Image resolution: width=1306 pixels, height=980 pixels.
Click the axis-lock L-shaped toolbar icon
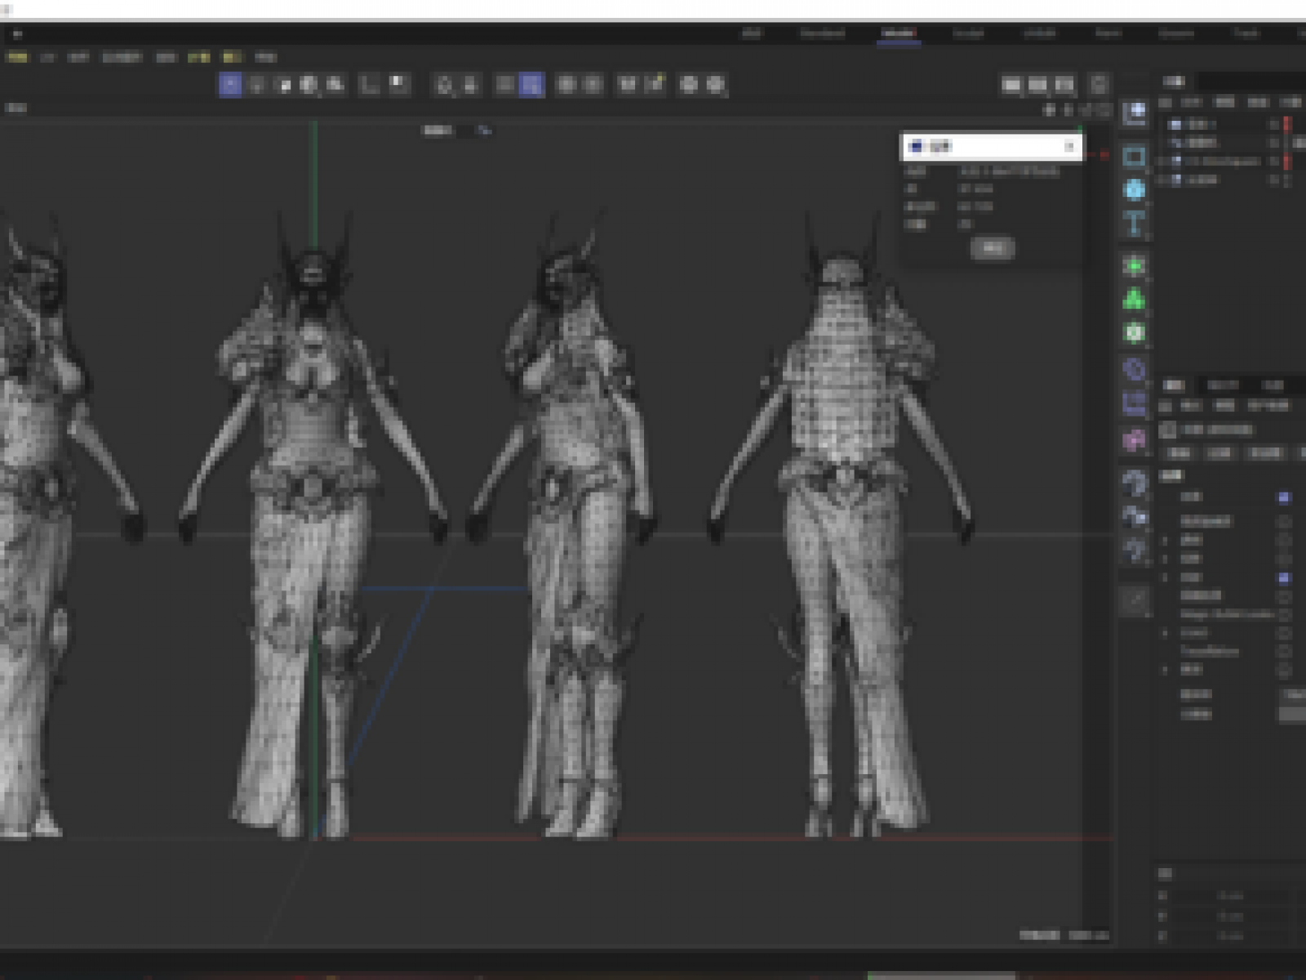click(370, 84)
